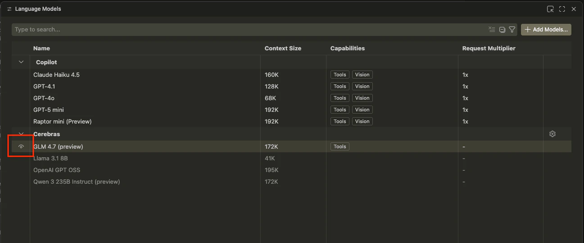
Task: Click the Name column header
Action: click(41, 48)
